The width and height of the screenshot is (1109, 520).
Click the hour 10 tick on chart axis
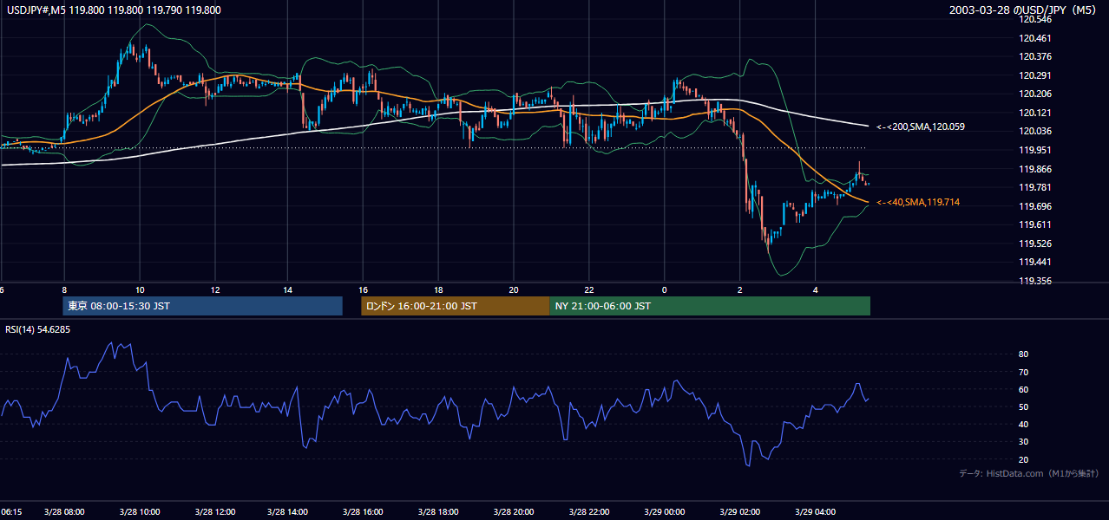coord(140,289)
